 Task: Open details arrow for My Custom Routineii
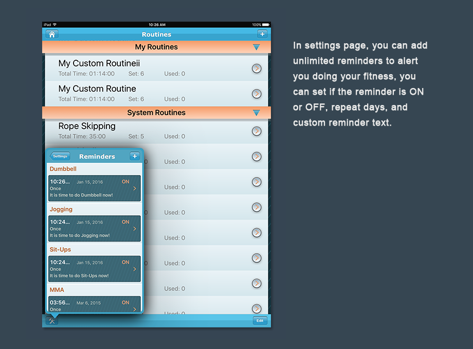point(257,68)
